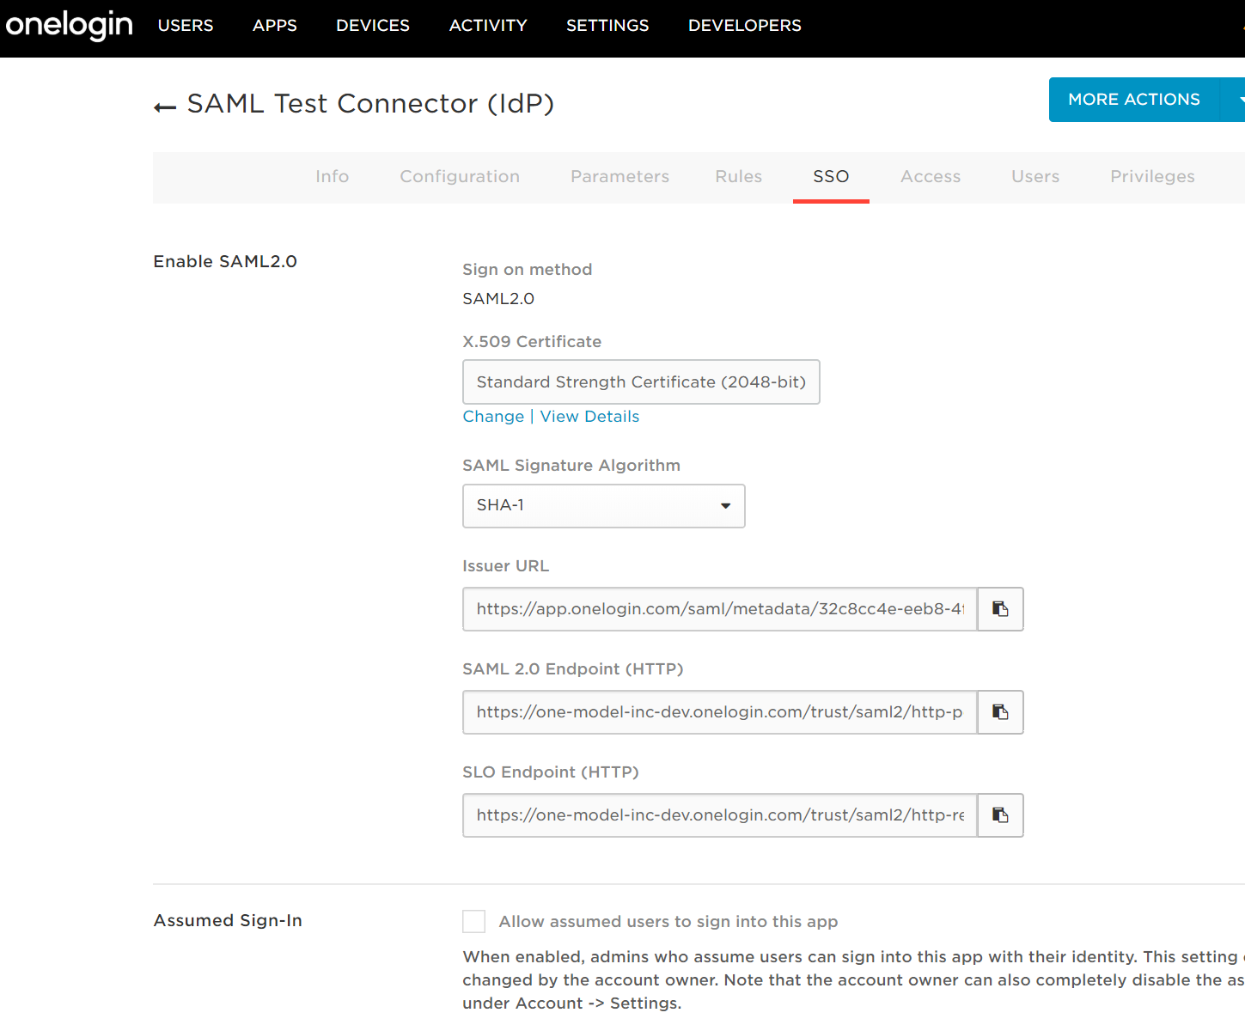This screenshot has width=1245, height=1031.
Task: Click the SAML2.0 sign on method value
Action: pyautogui.click(x=498, y=299)
